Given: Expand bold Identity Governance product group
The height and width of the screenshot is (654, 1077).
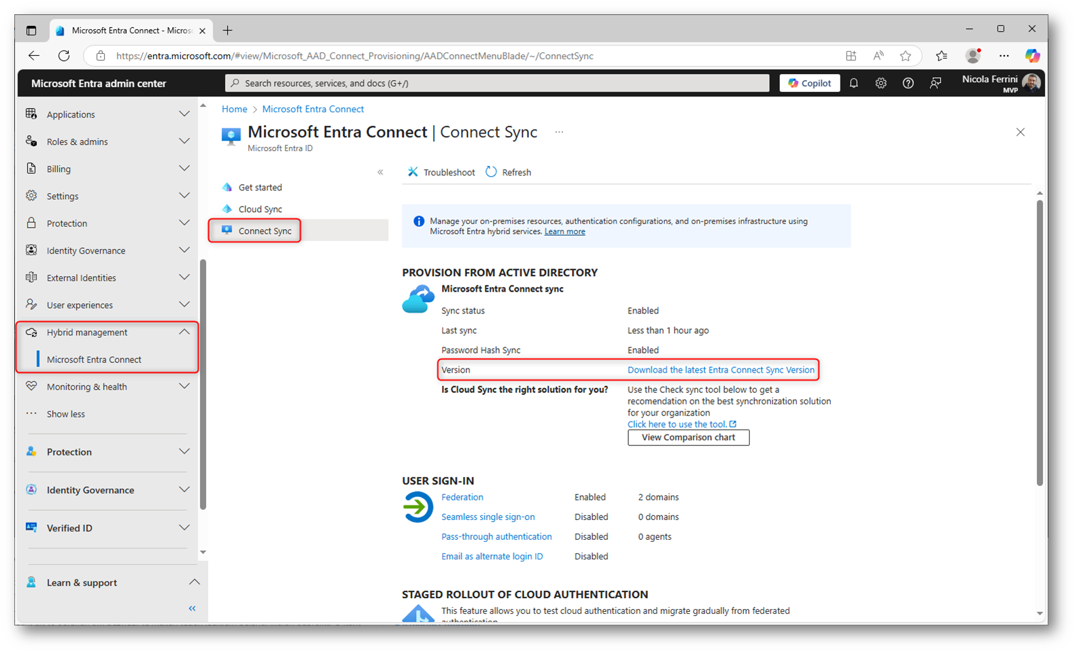Looking at the screenshot, I should 107,489.
